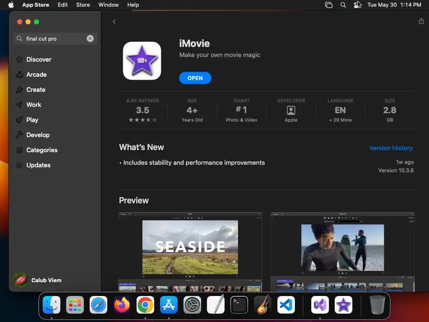Open System Settings from the Dock
Viewport: 429px width, 322px height.
point(192,305)
